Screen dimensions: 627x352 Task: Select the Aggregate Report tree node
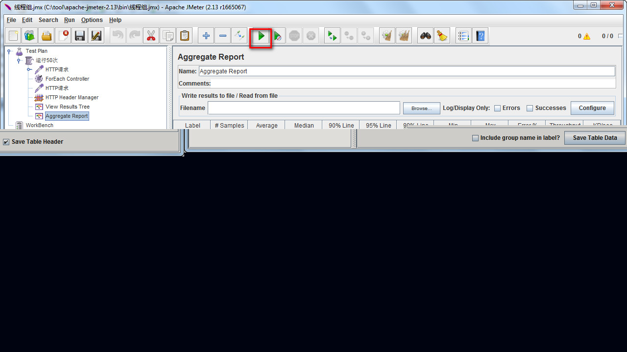pyautogui.click(x=67, y=116)
